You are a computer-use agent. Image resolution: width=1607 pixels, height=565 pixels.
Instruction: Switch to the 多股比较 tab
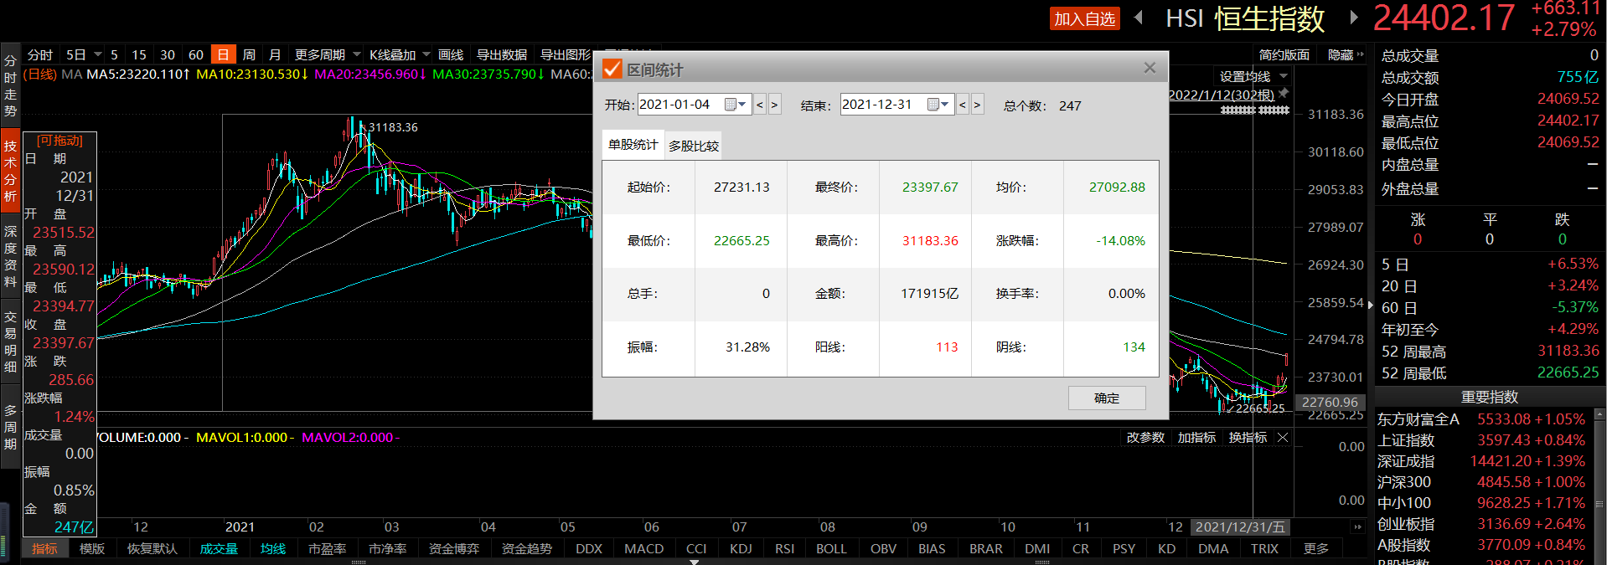pos(693,146)
